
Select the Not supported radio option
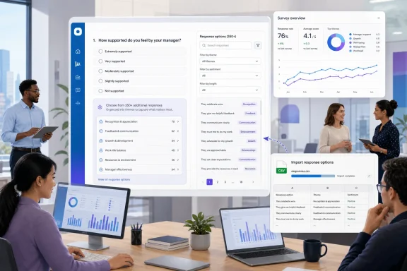[x=100, y=91]
